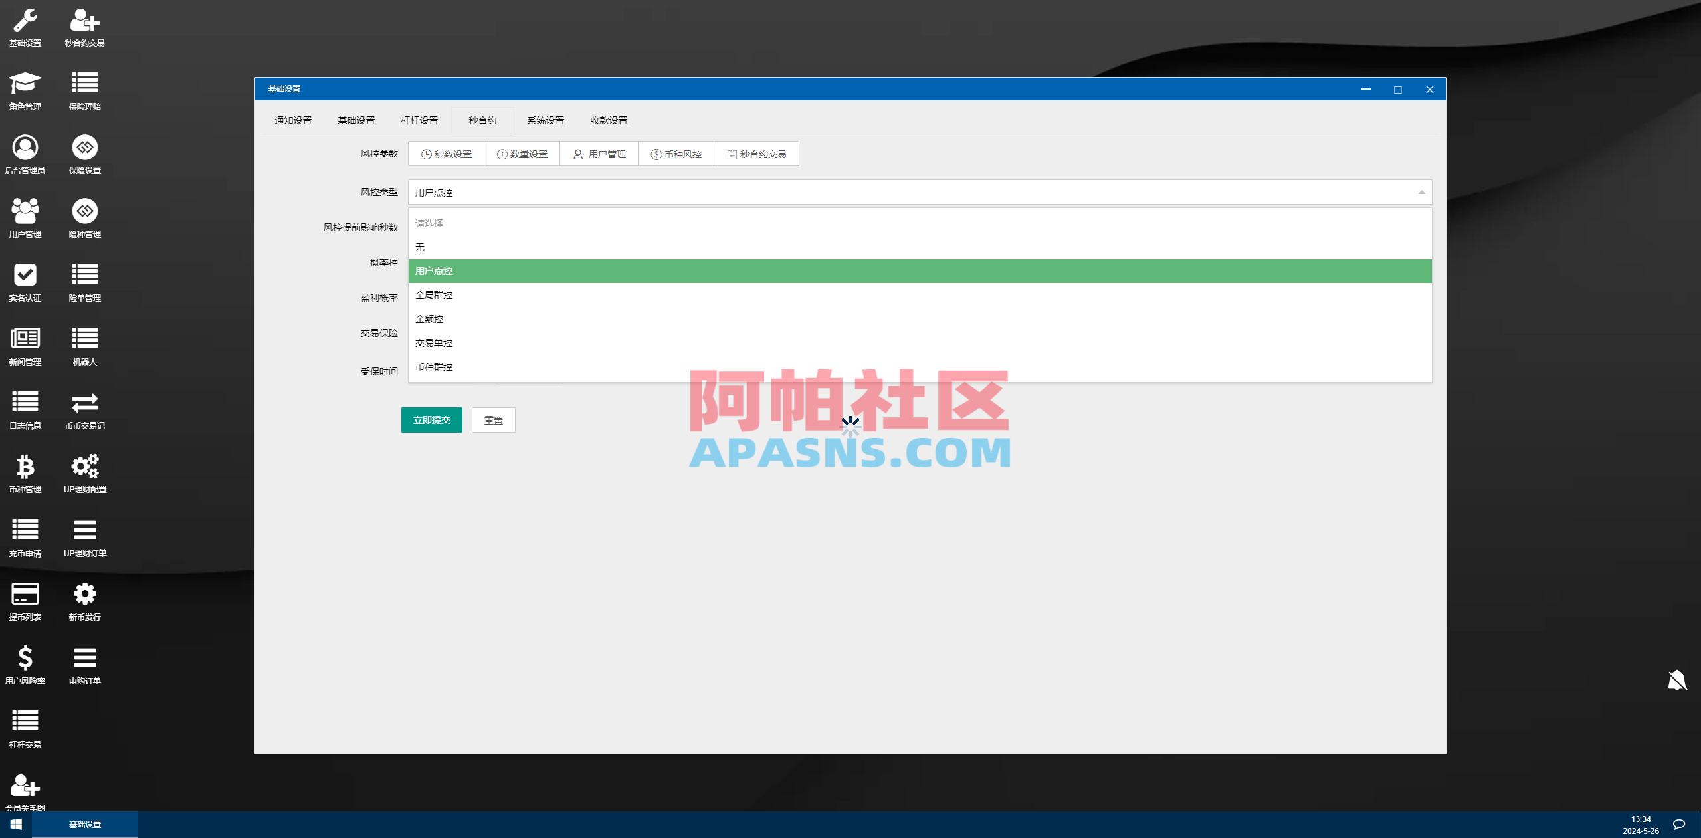Click the notification bell in bottom right corner
Screen dimensions: 1701x838
1677,681
